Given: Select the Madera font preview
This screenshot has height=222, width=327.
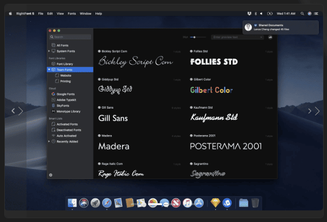Looking at the screenshot, I should click(114, 146).
